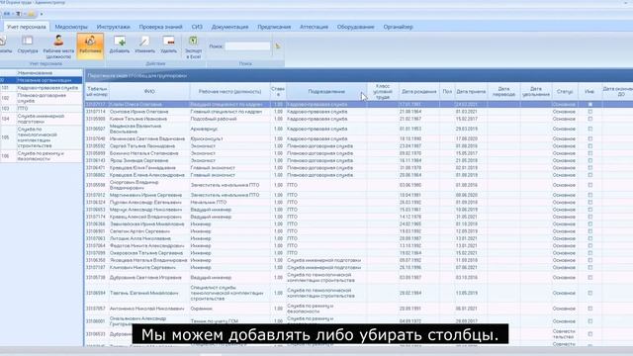Image resolution: width=633 pixels, height=356 pixels.
Task: Open the Инструктажи tab
Action: coord(113,27)
